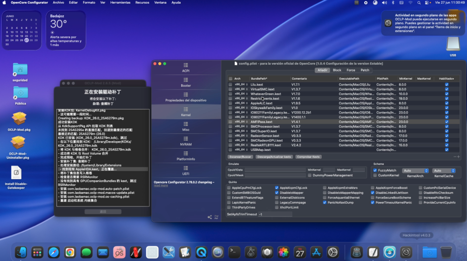Enable DummyPowerManagement checkbox
This screenshot has height=261, width=467.
[x=310, y=175]
